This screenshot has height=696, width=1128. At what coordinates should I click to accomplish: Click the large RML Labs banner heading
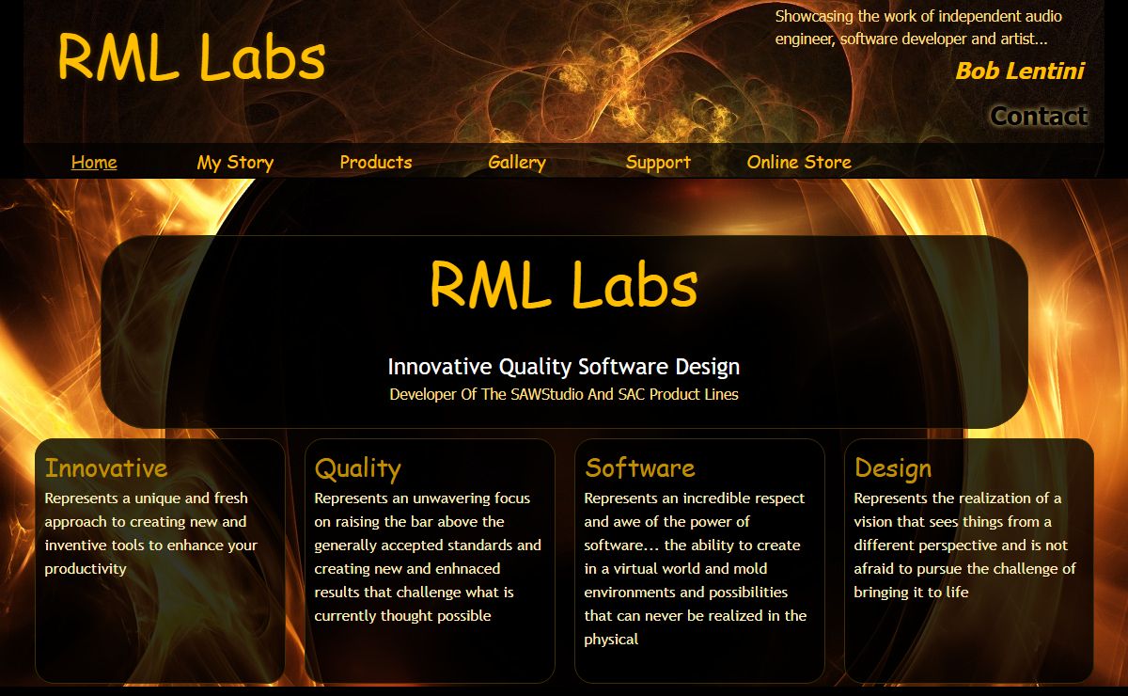point(564,285)
